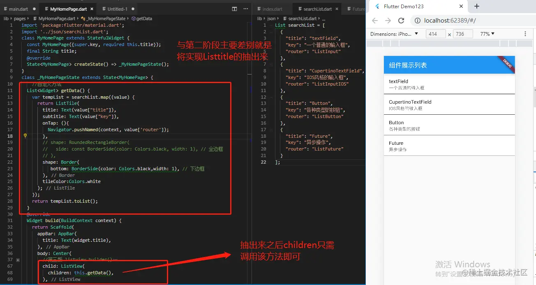Go forward in the browser
Viewport: 536px width, 285px height.
coord(388,21)
